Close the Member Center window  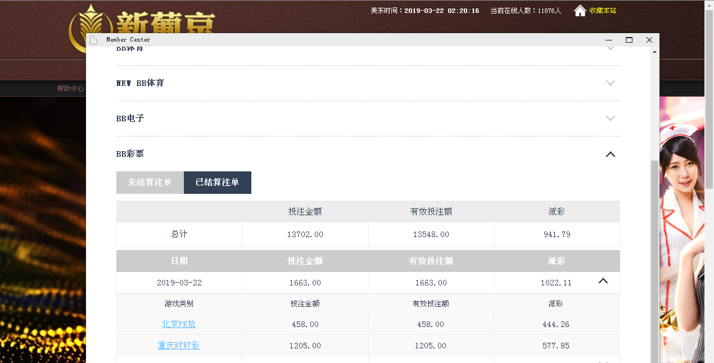[x=649, y=40]
